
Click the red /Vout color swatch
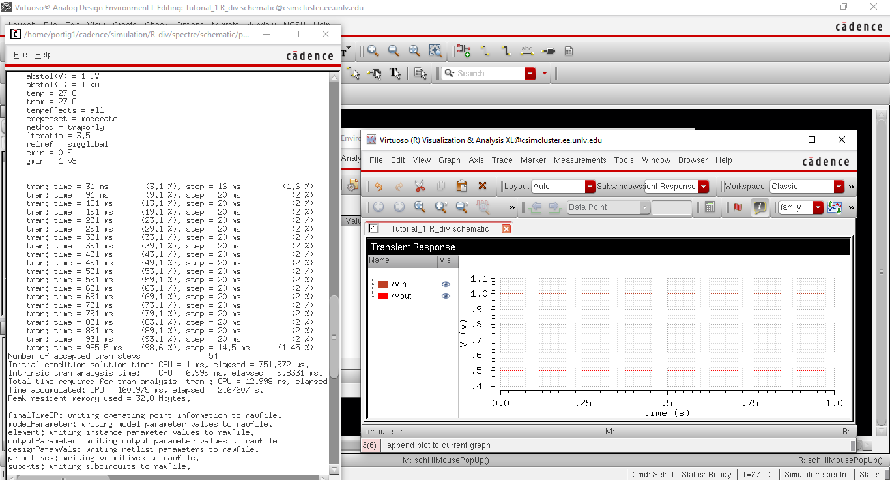[383, 296]
